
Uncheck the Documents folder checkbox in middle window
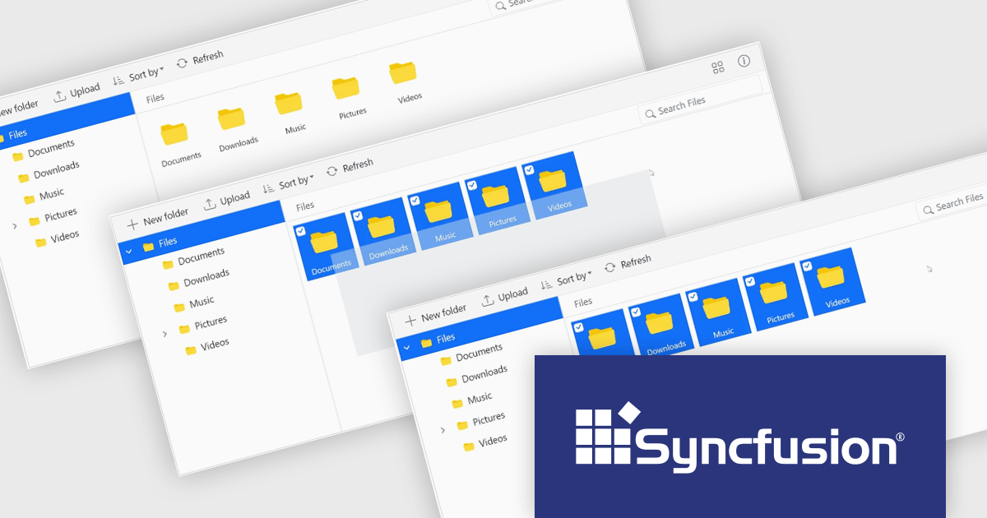coord(300,231)
